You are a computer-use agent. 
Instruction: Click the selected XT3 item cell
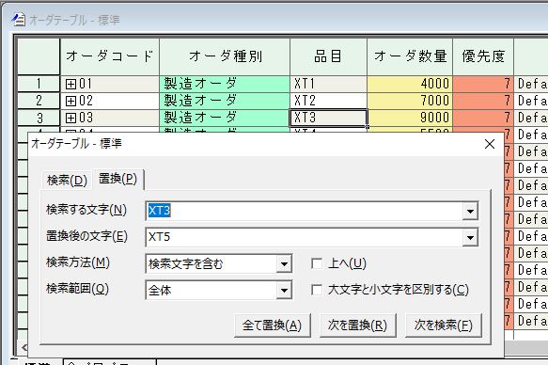tap(329, 118)
